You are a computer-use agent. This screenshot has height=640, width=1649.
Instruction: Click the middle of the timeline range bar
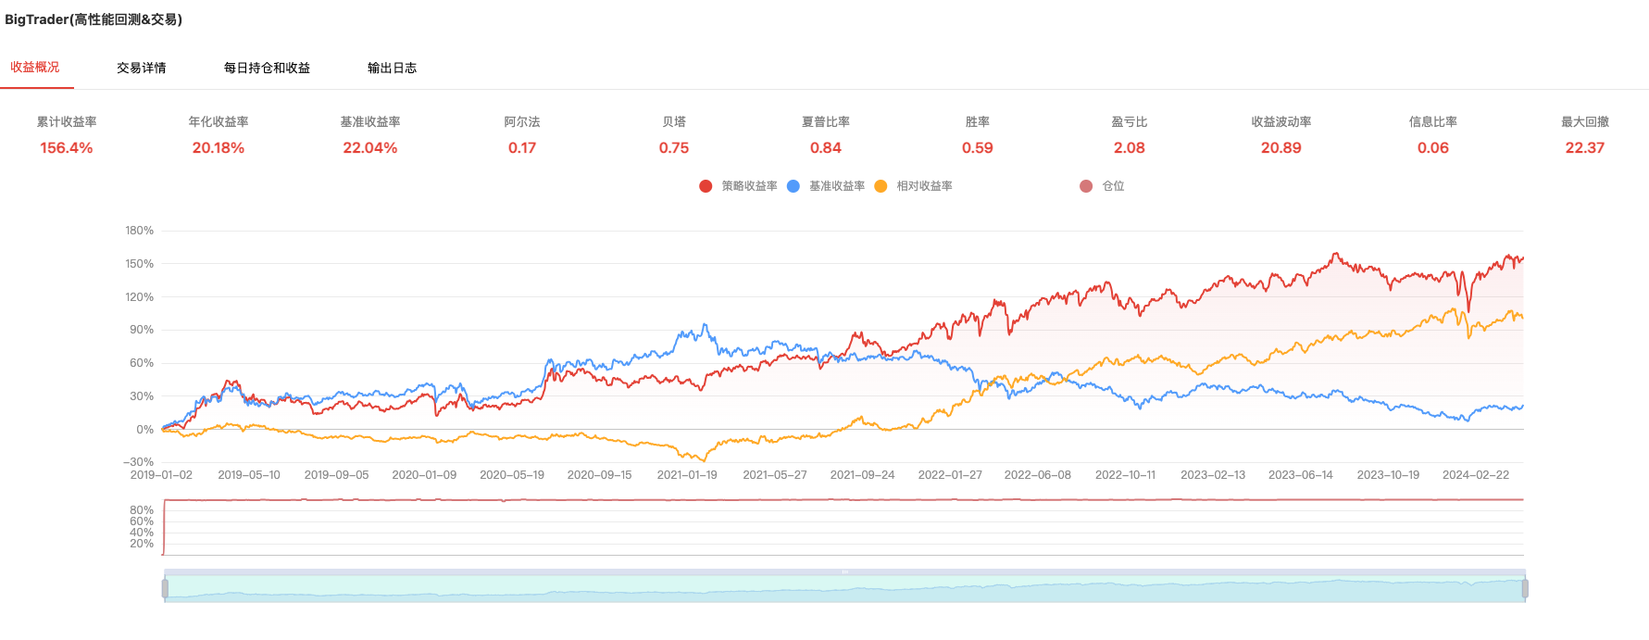(844, 589)
